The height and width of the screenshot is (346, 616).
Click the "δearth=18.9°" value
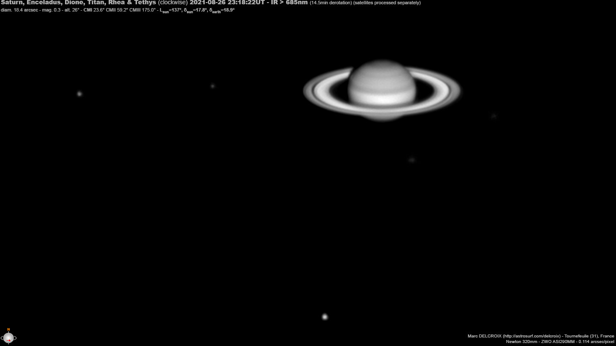(222, 10)
